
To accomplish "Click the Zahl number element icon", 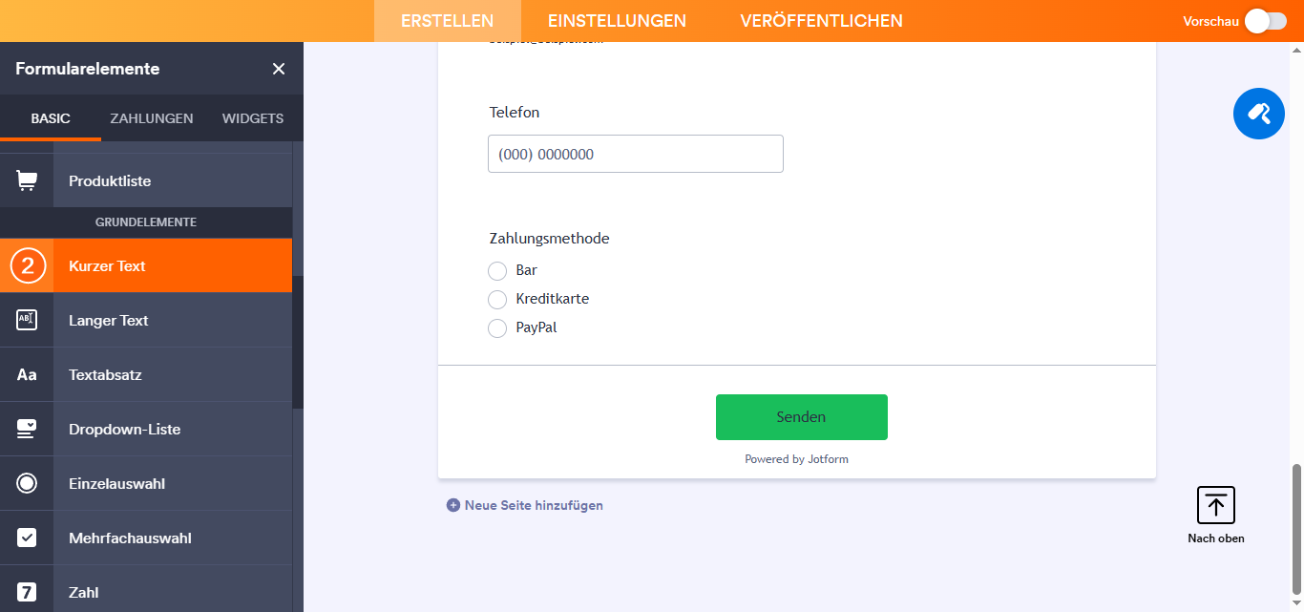I will [x=26, y=592].
